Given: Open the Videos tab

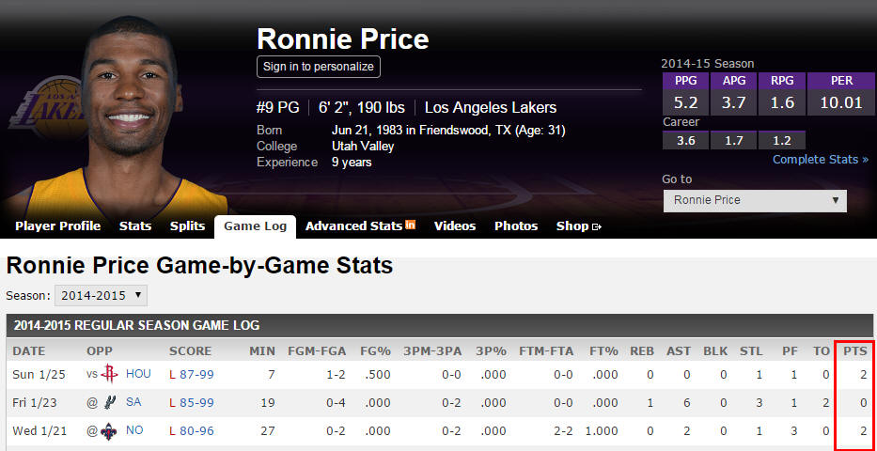Looking at the screenshot, I should 455,226.
